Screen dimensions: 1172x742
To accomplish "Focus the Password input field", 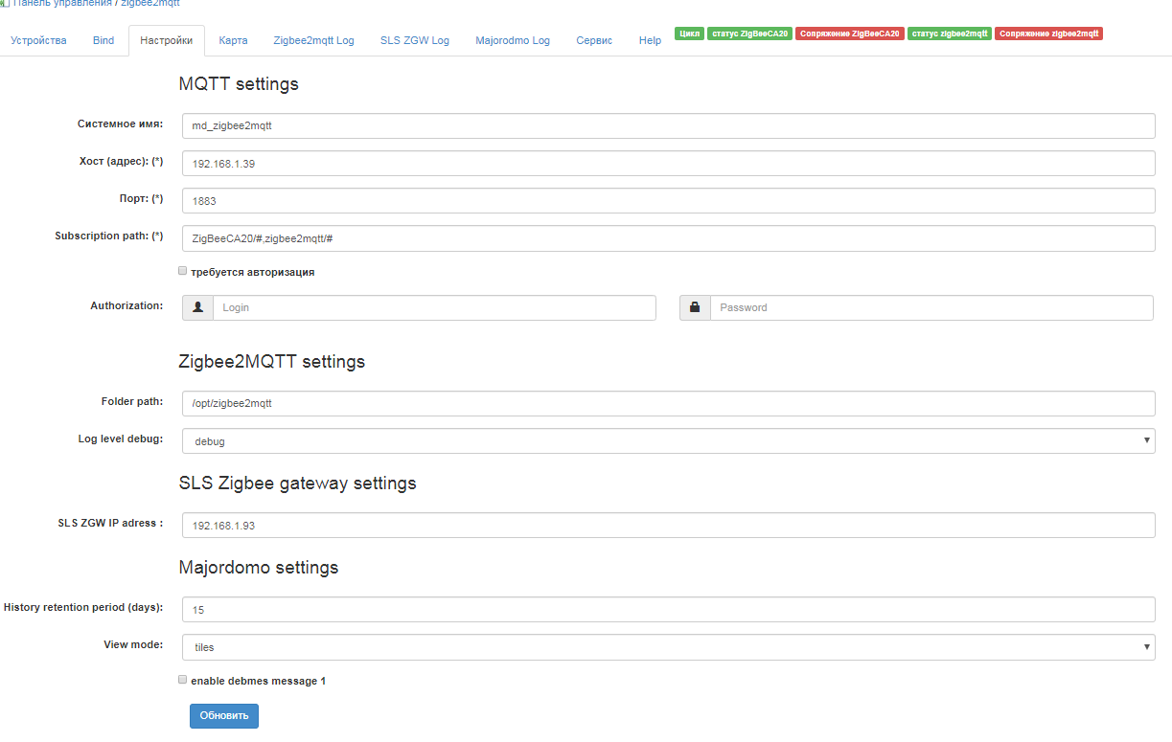I will click(931, 307).
